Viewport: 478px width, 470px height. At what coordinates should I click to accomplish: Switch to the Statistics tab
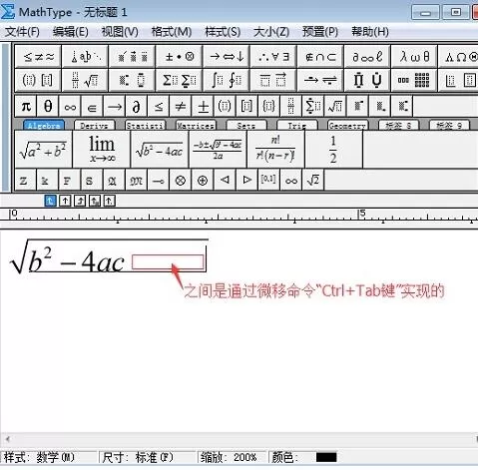click(145, 126)
